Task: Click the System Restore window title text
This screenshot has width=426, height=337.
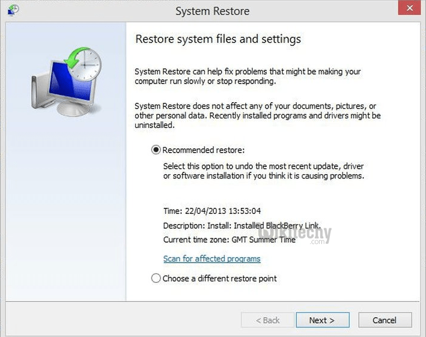Action: [213, 11]
